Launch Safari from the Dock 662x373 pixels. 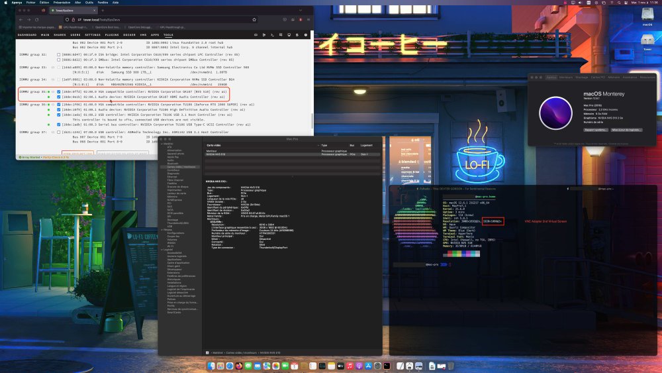click(230, 366)
